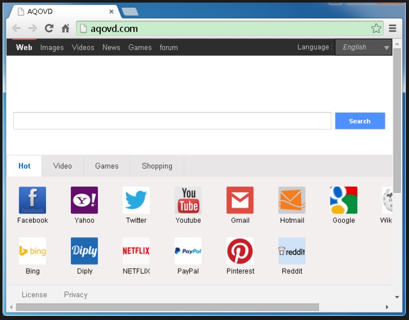Open the Privacy footer link
Screen dimensions: 409x320
[x=75, y=295]
